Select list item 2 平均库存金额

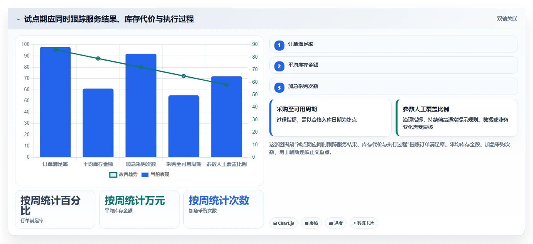393,65
